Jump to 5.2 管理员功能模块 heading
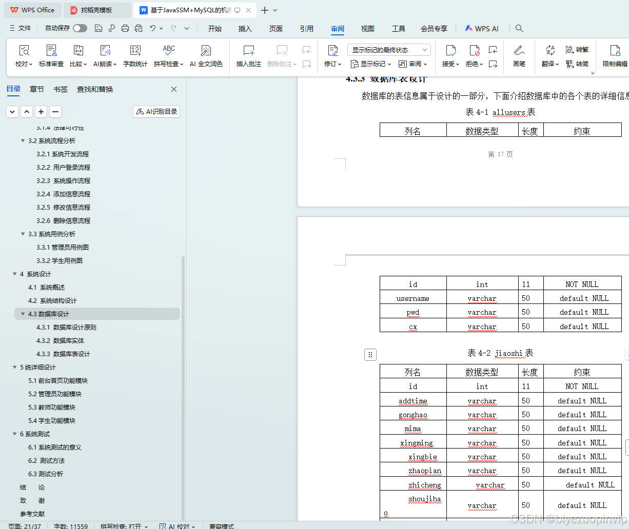This screenshot has width=629, height=529. (x=55, y=394)
